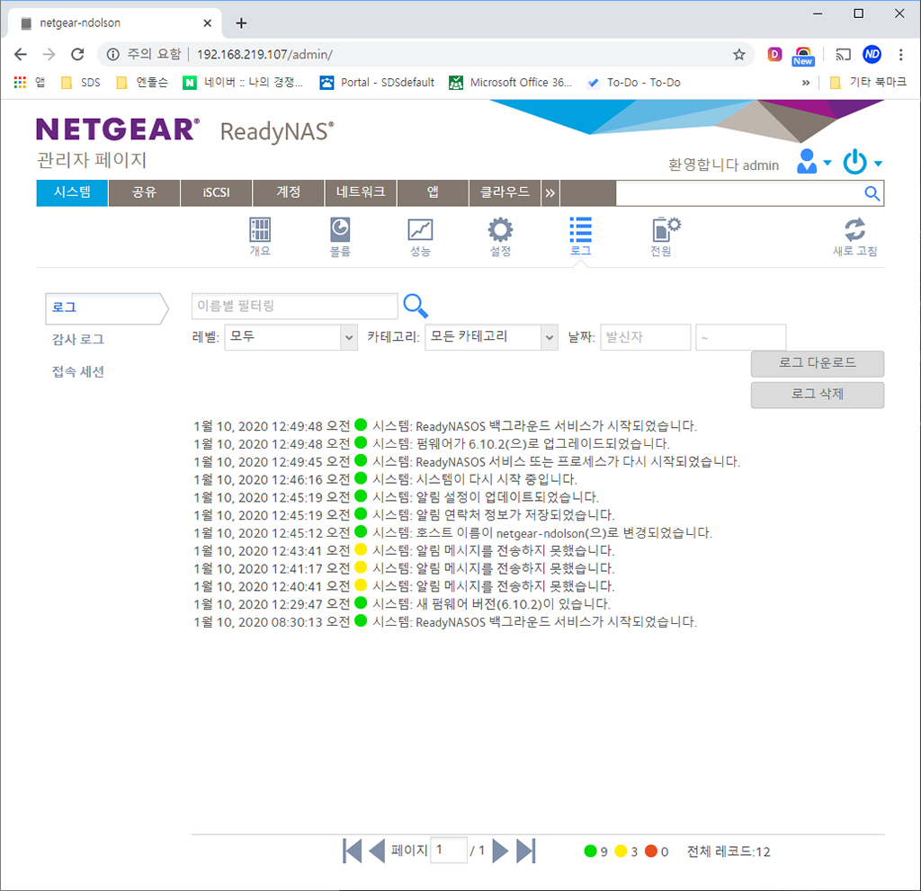Click 로그 다운로드 button

817,363
